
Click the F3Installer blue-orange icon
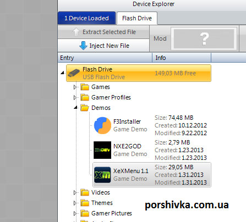pyautogui.click(x=102, y=125)
